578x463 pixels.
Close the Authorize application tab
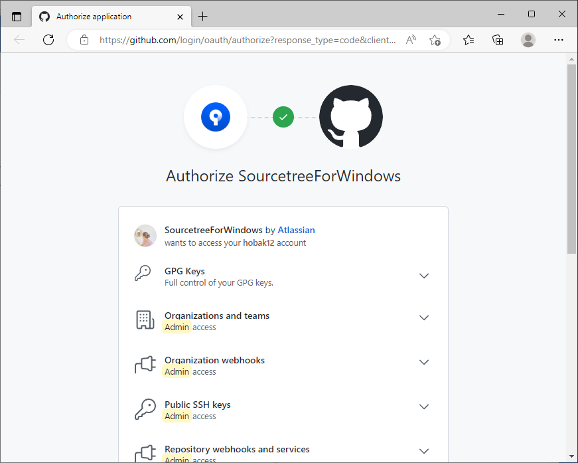click(180, 17)
